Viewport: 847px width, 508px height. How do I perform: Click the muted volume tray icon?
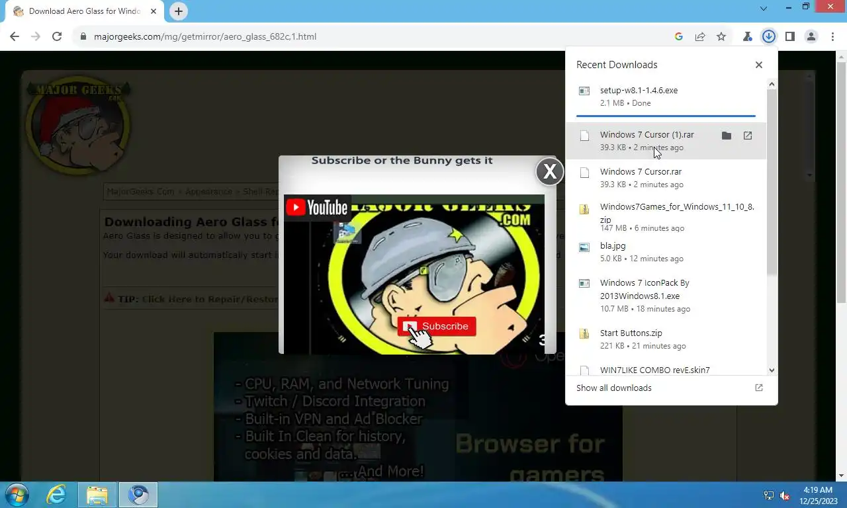tap(785, 495)
